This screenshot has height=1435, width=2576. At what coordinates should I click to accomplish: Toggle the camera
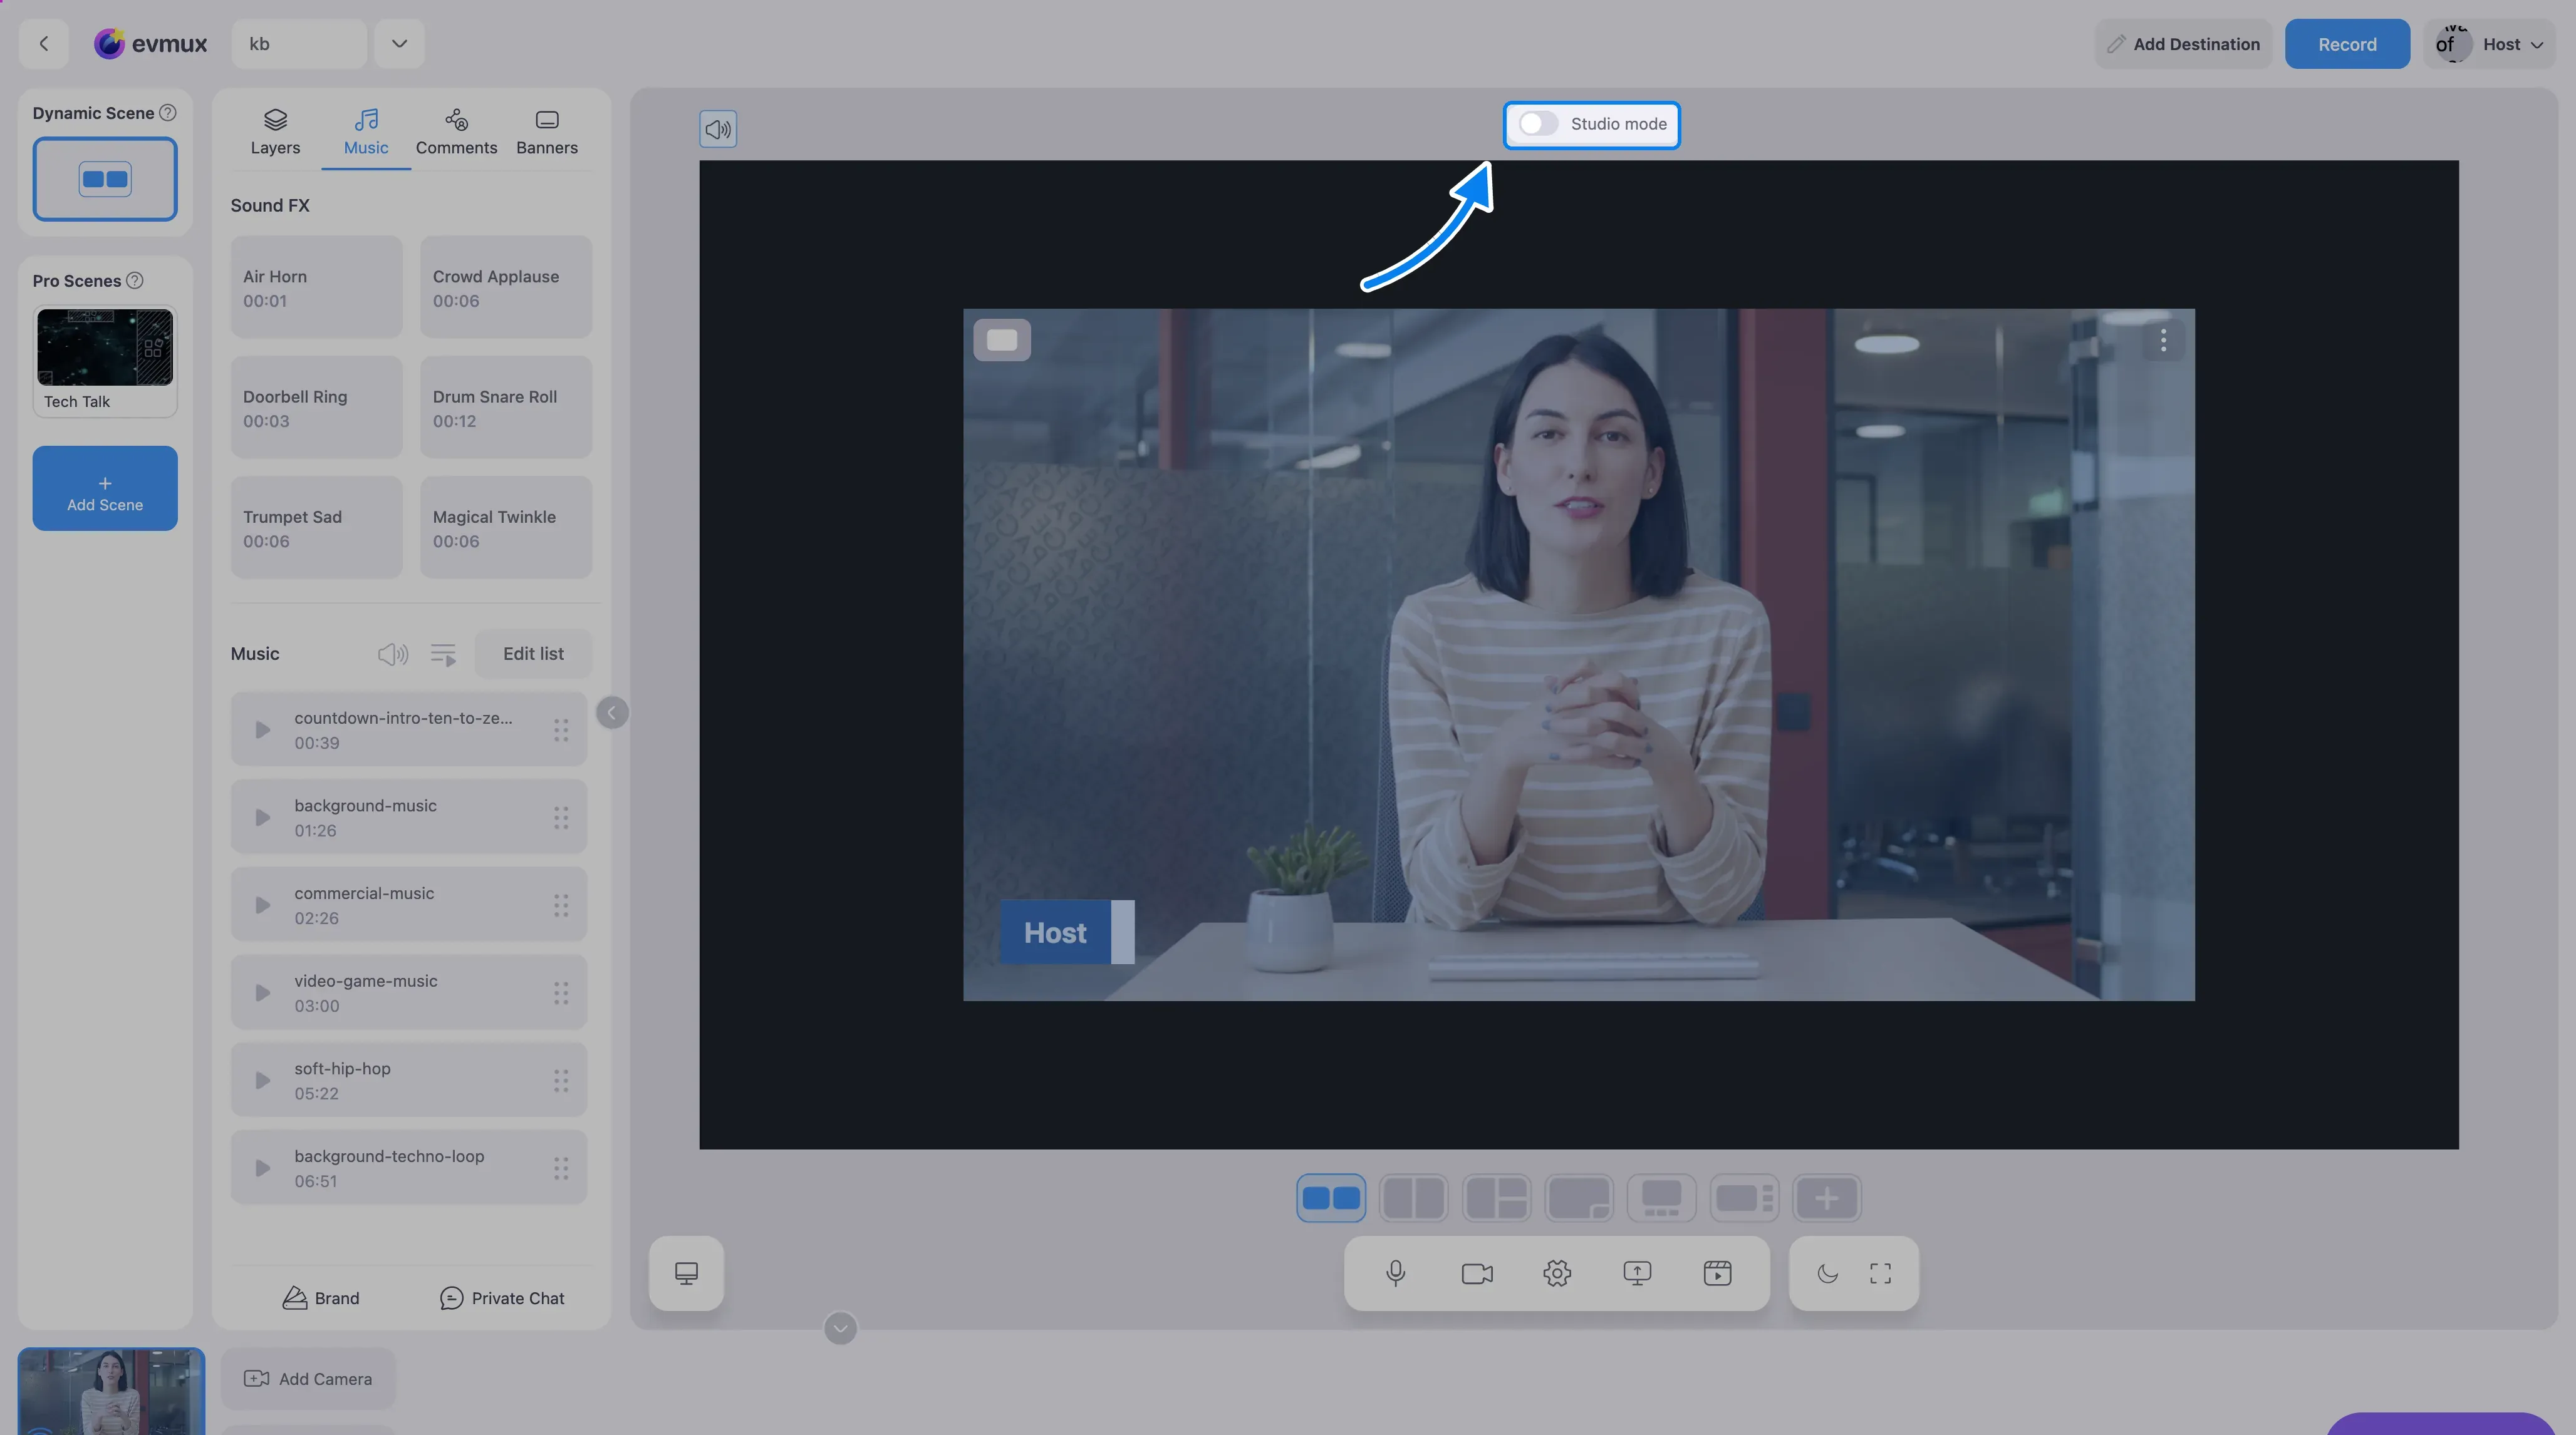[x=1477, y=1273]
